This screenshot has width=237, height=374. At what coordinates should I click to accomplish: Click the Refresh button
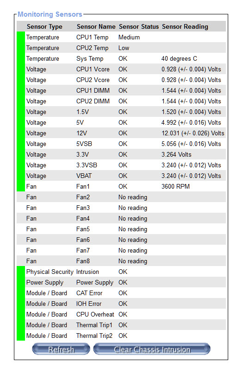(x=61, y=349)
